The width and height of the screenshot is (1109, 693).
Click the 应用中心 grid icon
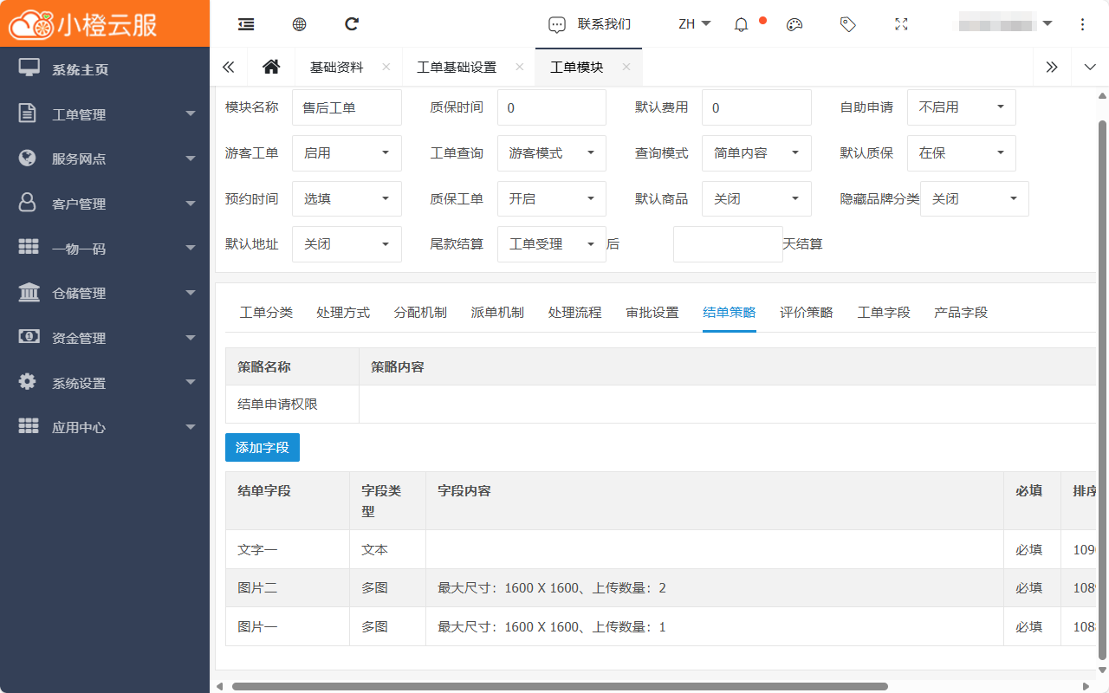pos(29,426)
